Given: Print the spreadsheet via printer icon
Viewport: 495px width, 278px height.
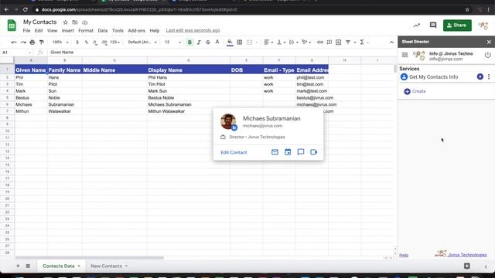Looking at the screenshot, I should tap(32, 42).
